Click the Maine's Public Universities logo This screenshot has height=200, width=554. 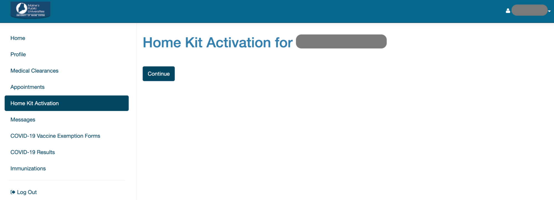pos(30,10)
